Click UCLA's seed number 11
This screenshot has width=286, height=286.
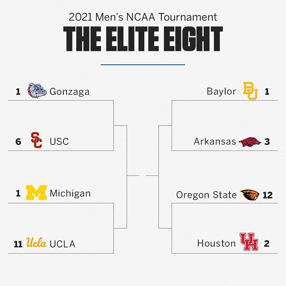[x=18, y=244]
